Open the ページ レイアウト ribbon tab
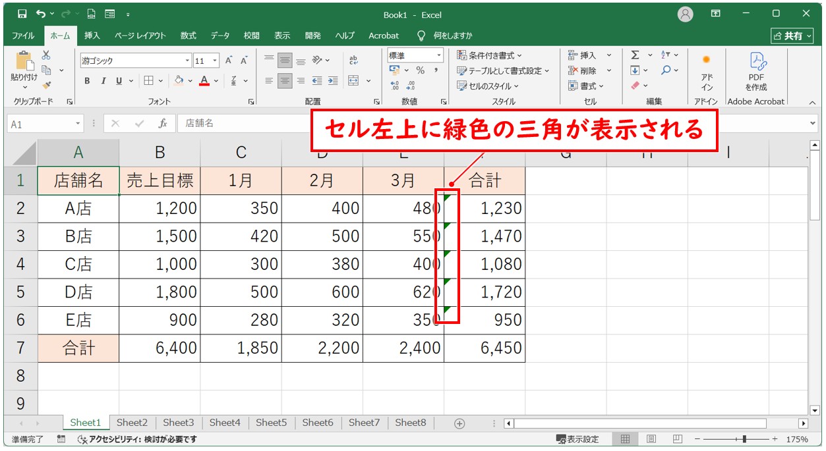Image resolution: width=826 pixels, height=451 pixels. pyautogui.click(x=140, y=36)
